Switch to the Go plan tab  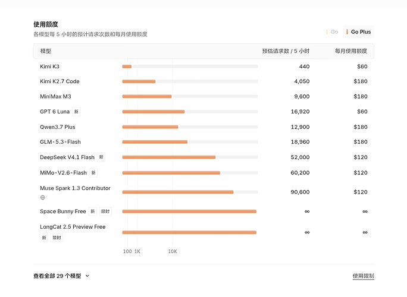point(332,32)
